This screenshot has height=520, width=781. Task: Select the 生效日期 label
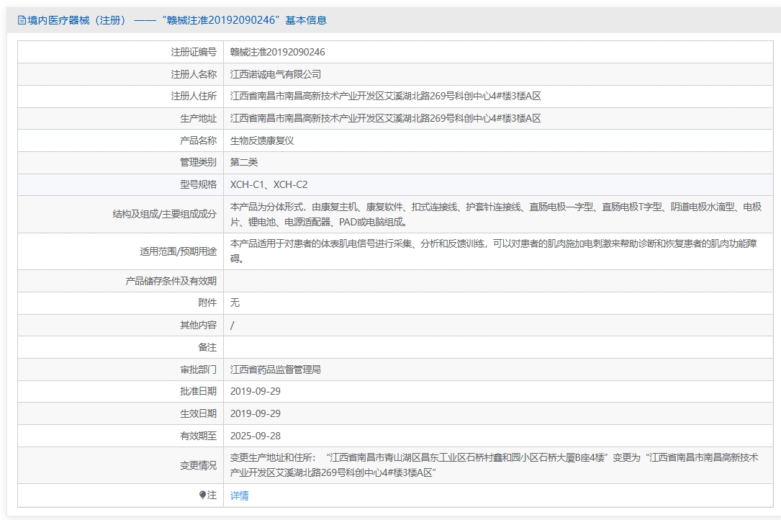(198, 414)
